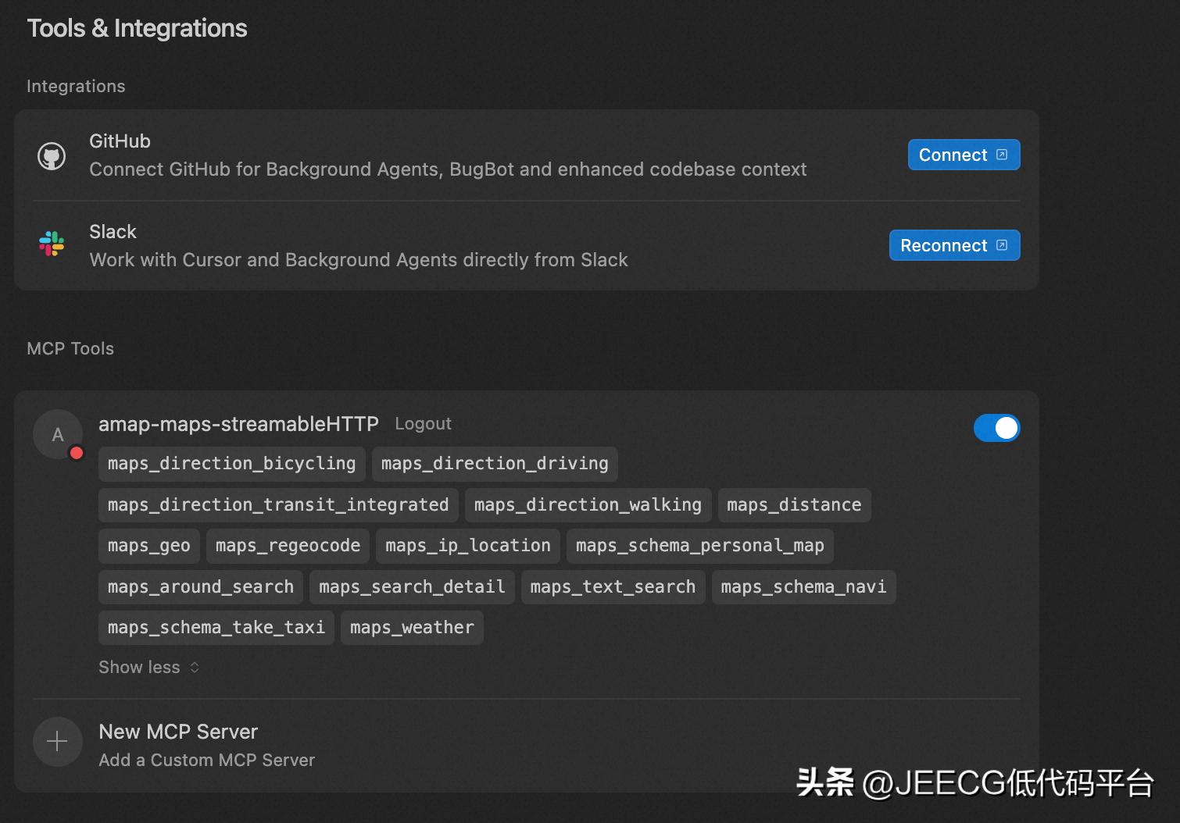Click the GitHub logo icon
1180x823 pixels.
click(52, 155)
